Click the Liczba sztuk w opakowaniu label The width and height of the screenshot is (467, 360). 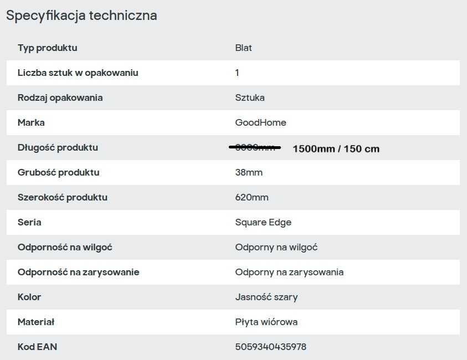tap(78, 73)
